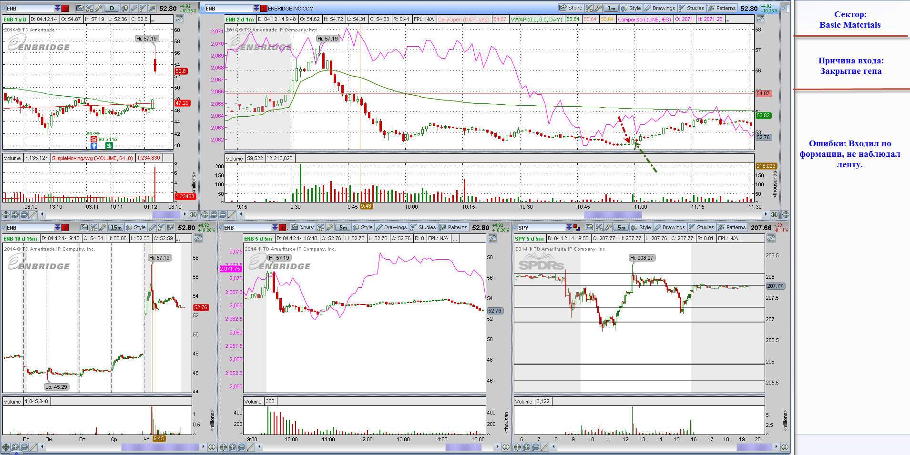Click Share button in the 1m ENB chart

click(x=571, y=8)
